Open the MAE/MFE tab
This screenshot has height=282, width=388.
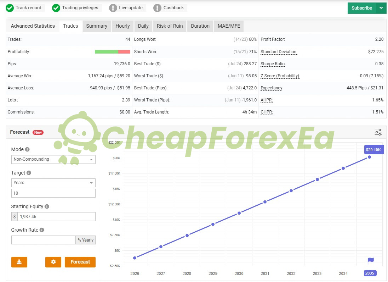coord(229,26)
